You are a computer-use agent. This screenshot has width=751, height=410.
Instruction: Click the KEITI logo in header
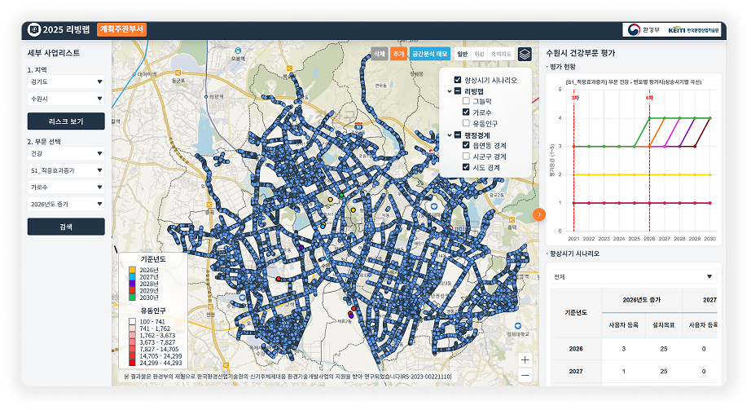point(692,29)
